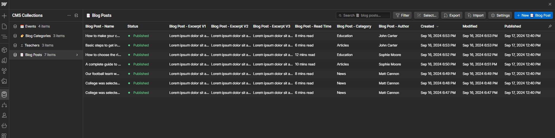The image size is (555, 138).
Task: Click the Import button
Action: pos(475,15)
